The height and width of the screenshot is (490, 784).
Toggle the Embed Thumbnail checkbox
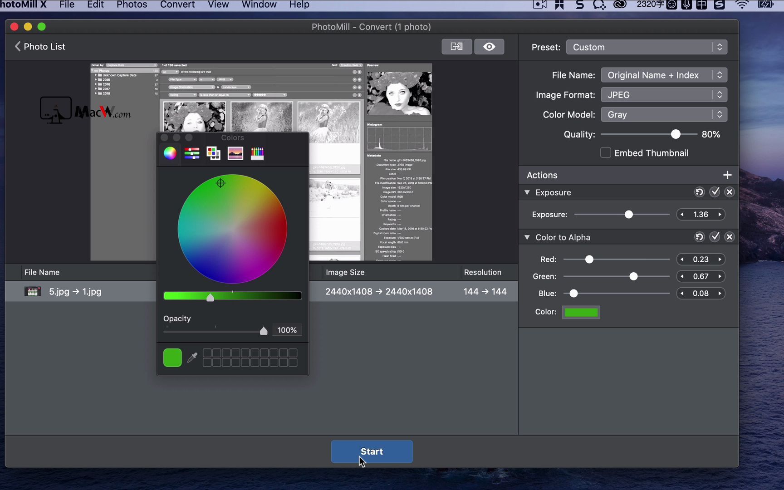pos(605,152)
